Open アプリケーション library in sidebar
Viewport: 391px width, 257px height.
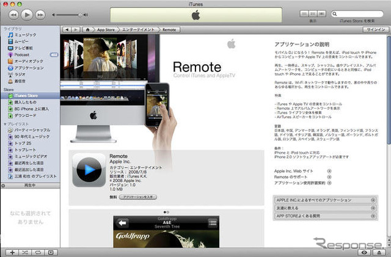(30, 68)
